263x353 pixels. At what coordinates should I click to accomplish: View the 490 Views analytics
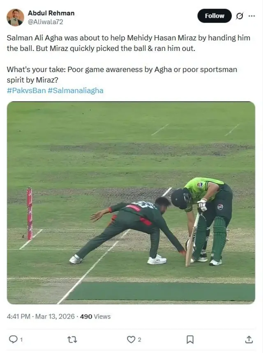(95, 316)
